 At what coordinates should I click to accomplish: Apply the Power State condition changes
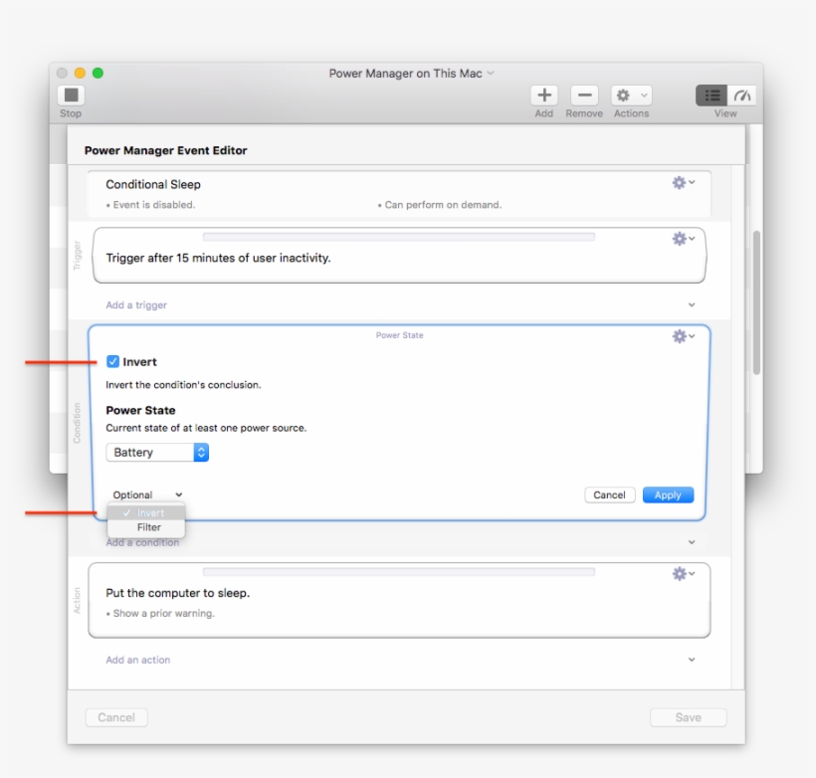click(x=668, y=494)
